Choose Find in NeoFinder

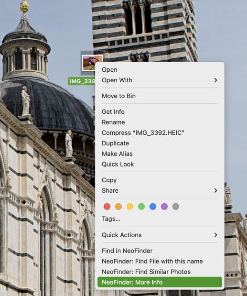point(160,251)
